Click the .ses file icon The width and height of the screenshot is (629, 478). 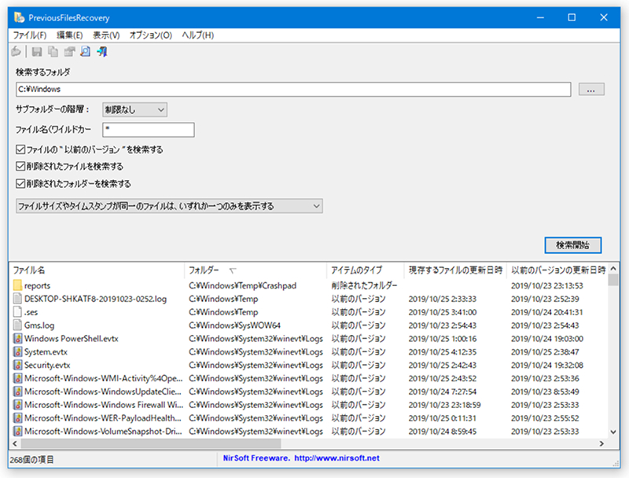(x=17, y=312)
